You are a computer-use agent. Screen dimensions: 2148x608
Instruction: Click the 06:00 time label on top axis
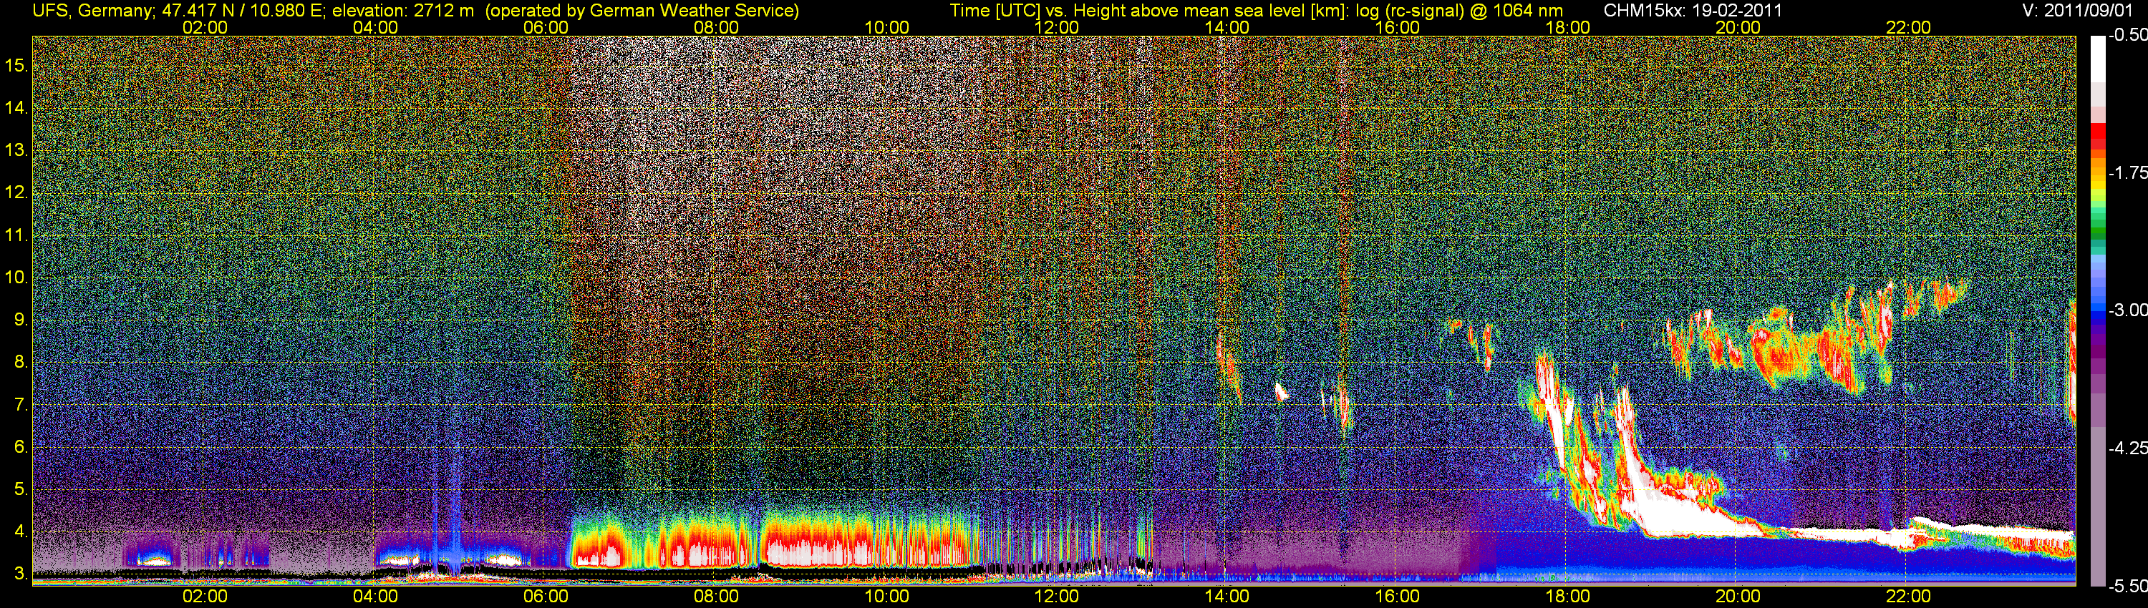(x=546, y=27)
